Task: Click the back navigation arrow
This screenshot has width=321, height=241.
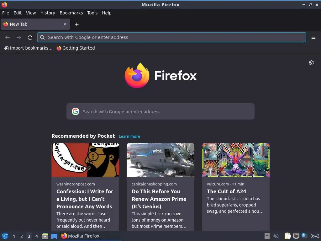Action: click(x=8, y=38)
